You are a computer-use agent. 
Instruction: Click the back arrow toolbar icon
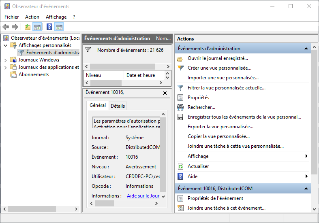point(6,27)
